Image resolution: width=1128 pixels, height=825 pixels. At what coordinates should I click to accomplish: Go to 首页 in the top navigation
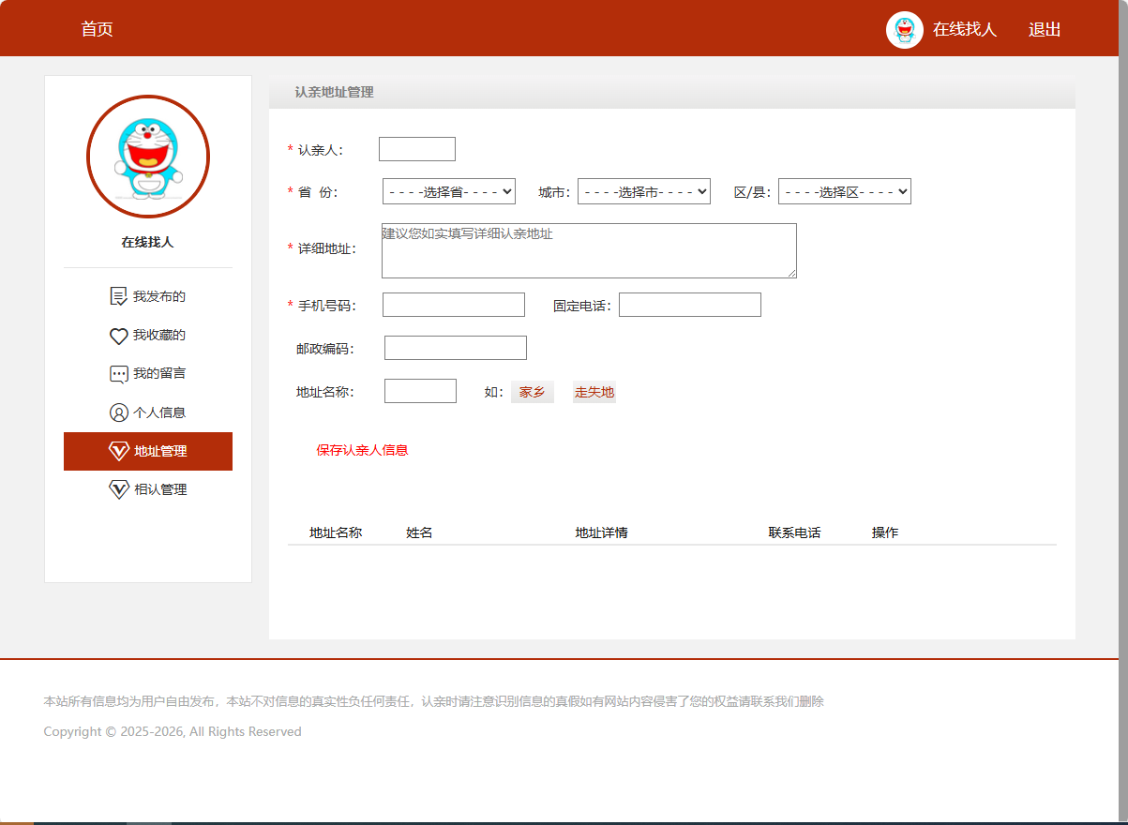97,29
